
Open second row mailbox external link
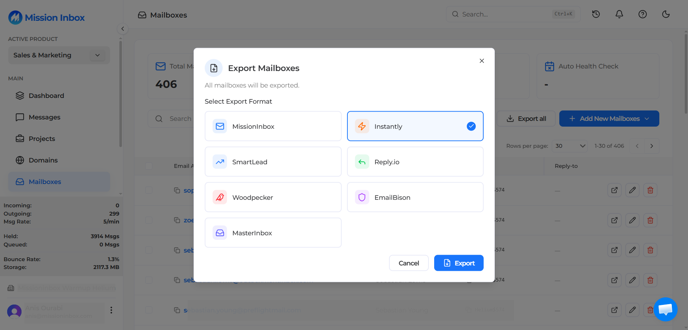point(615,220)
